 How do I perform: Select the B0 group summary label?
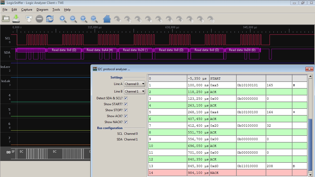[8, 152]
